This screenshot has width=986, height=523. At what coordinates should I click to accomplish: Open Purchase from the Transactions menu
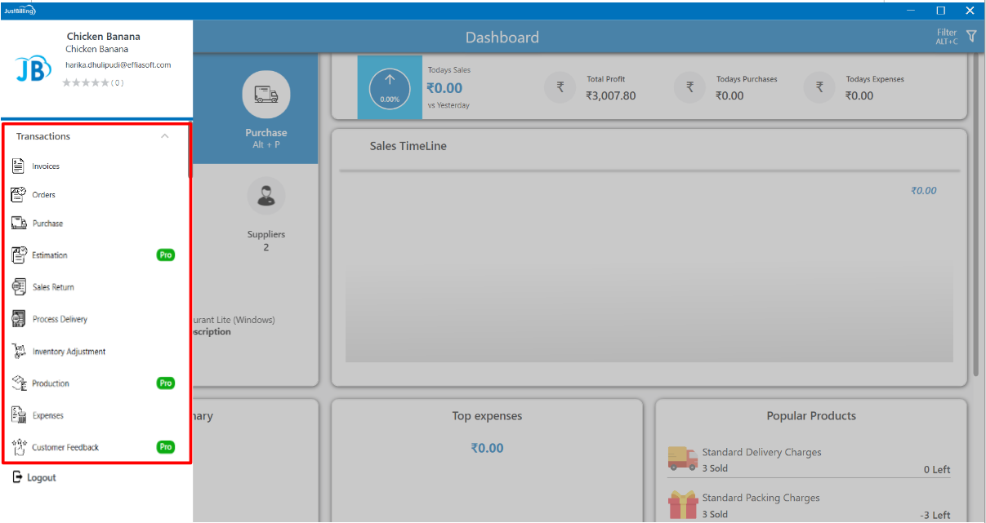click(47, 224)
